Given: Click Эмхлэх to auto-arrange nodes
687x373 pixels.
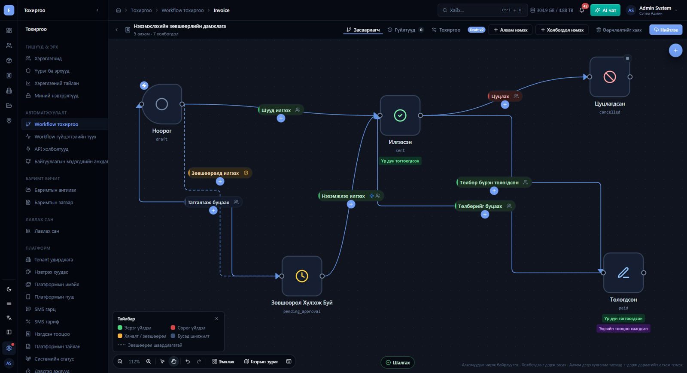Looking at the screenshot, I should click(x=223, y=361).
